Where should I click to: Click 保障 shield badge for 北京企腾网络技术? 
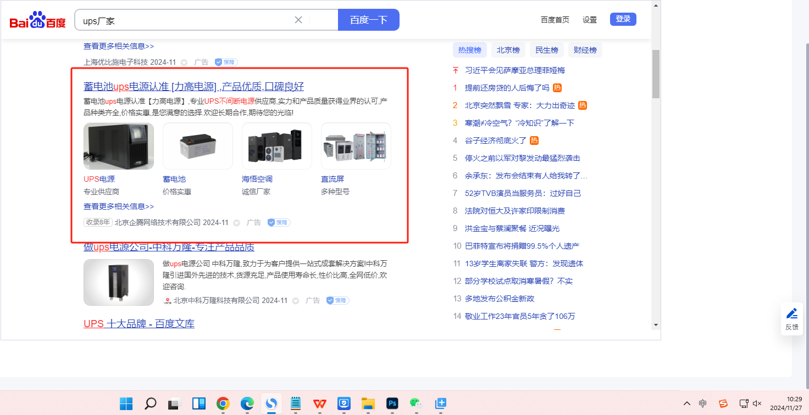coord(279,222)
